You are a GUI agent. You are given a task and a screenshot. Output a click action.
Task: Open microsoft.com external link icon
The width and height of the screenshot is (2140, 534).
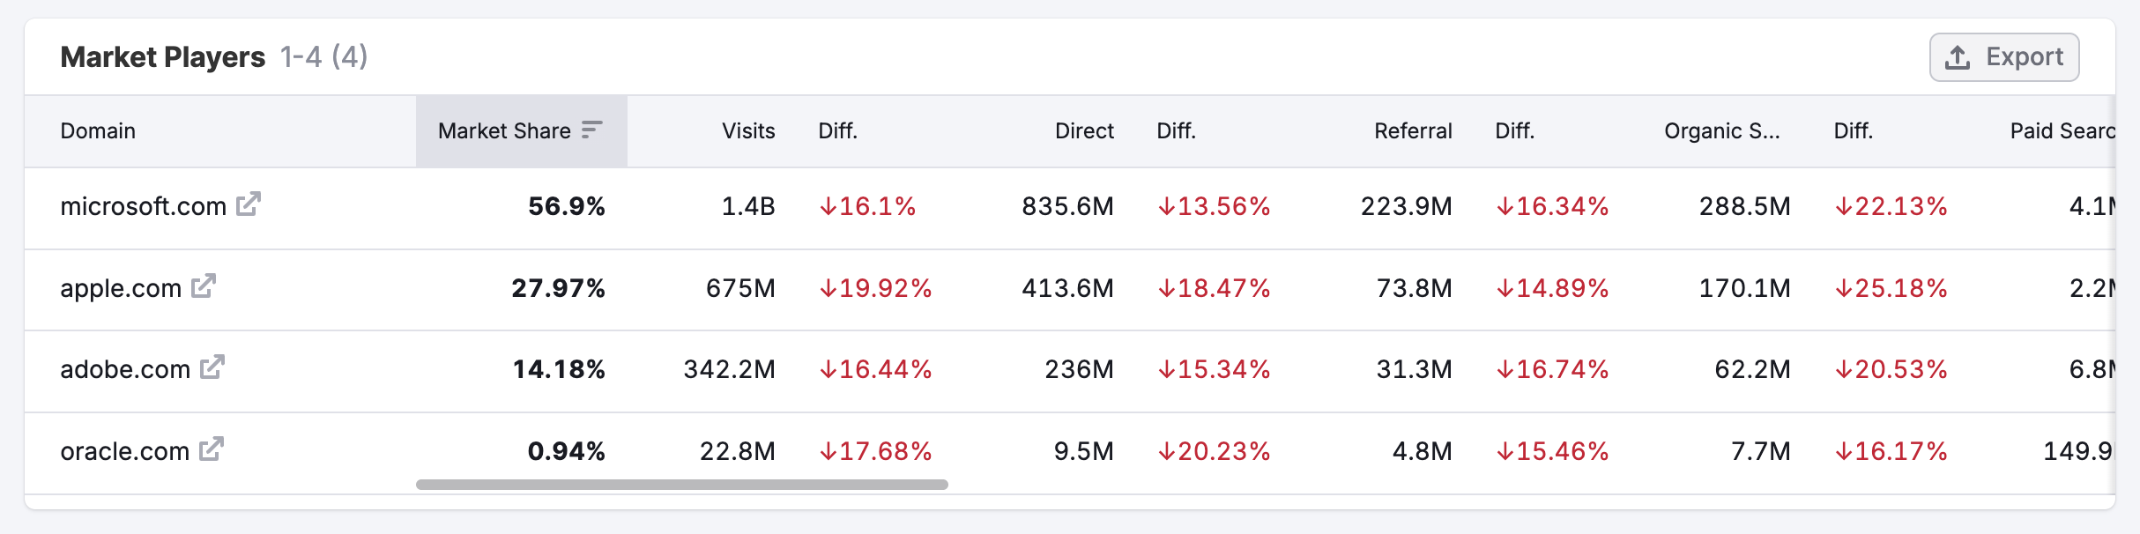249,204
